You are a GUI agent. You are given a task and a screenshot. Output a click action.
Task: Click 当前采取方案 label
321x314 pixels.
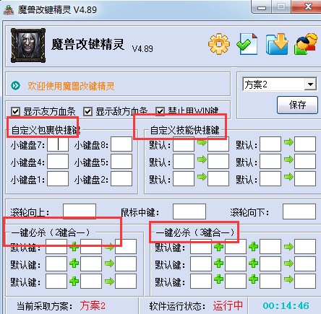[45, 306]
